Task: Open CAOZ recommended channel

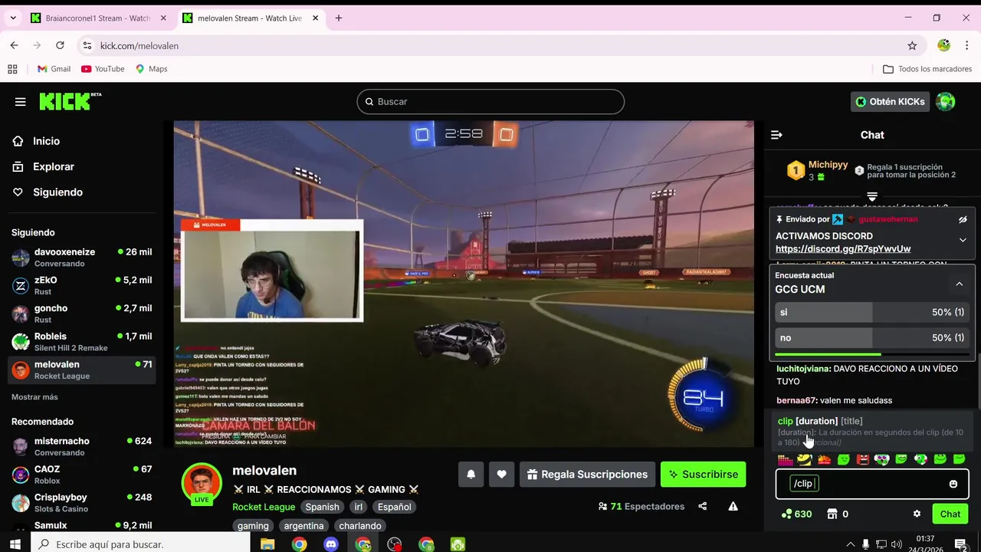Action: 82,475
